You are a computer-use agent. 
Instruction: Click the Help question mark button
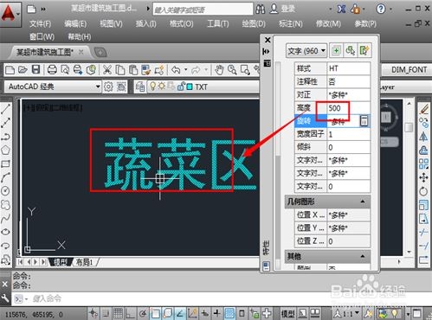pyautogui.click(x=381, y=10)
